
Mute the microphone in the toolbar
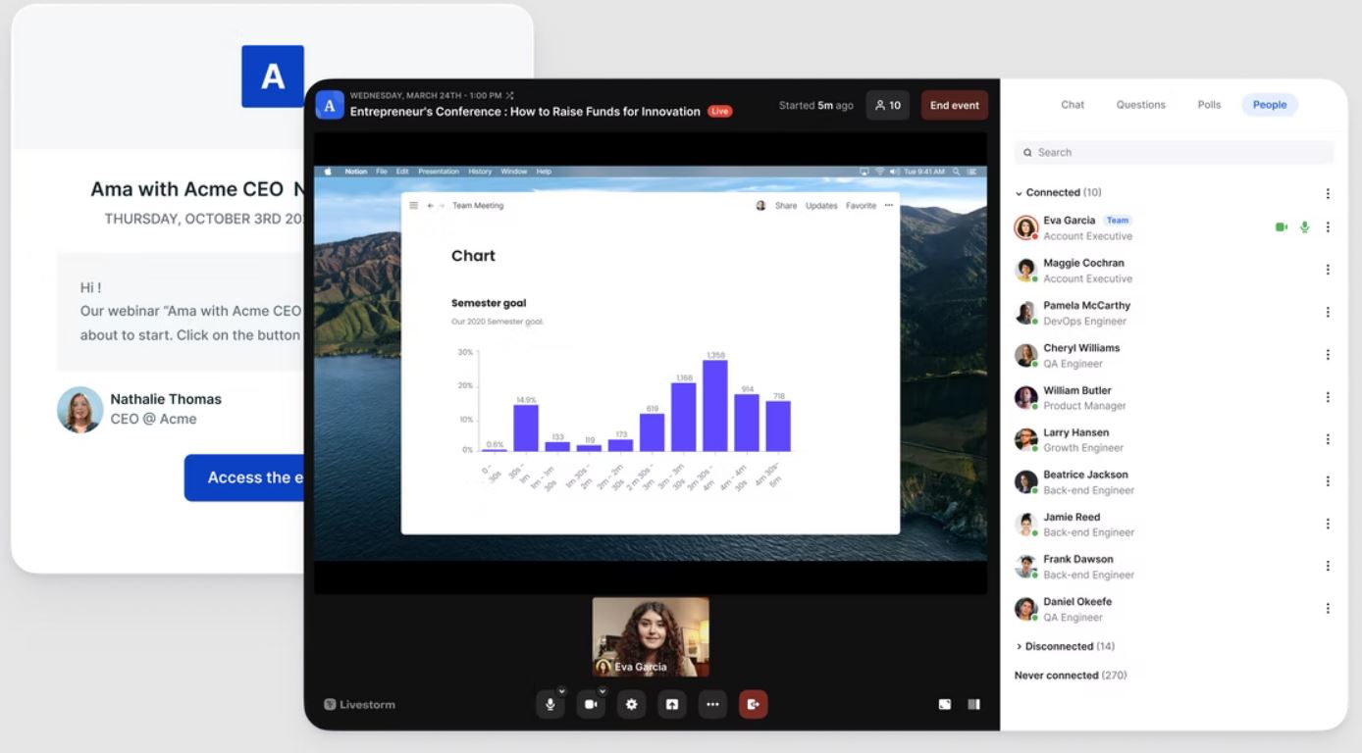[x=550, y=704]
